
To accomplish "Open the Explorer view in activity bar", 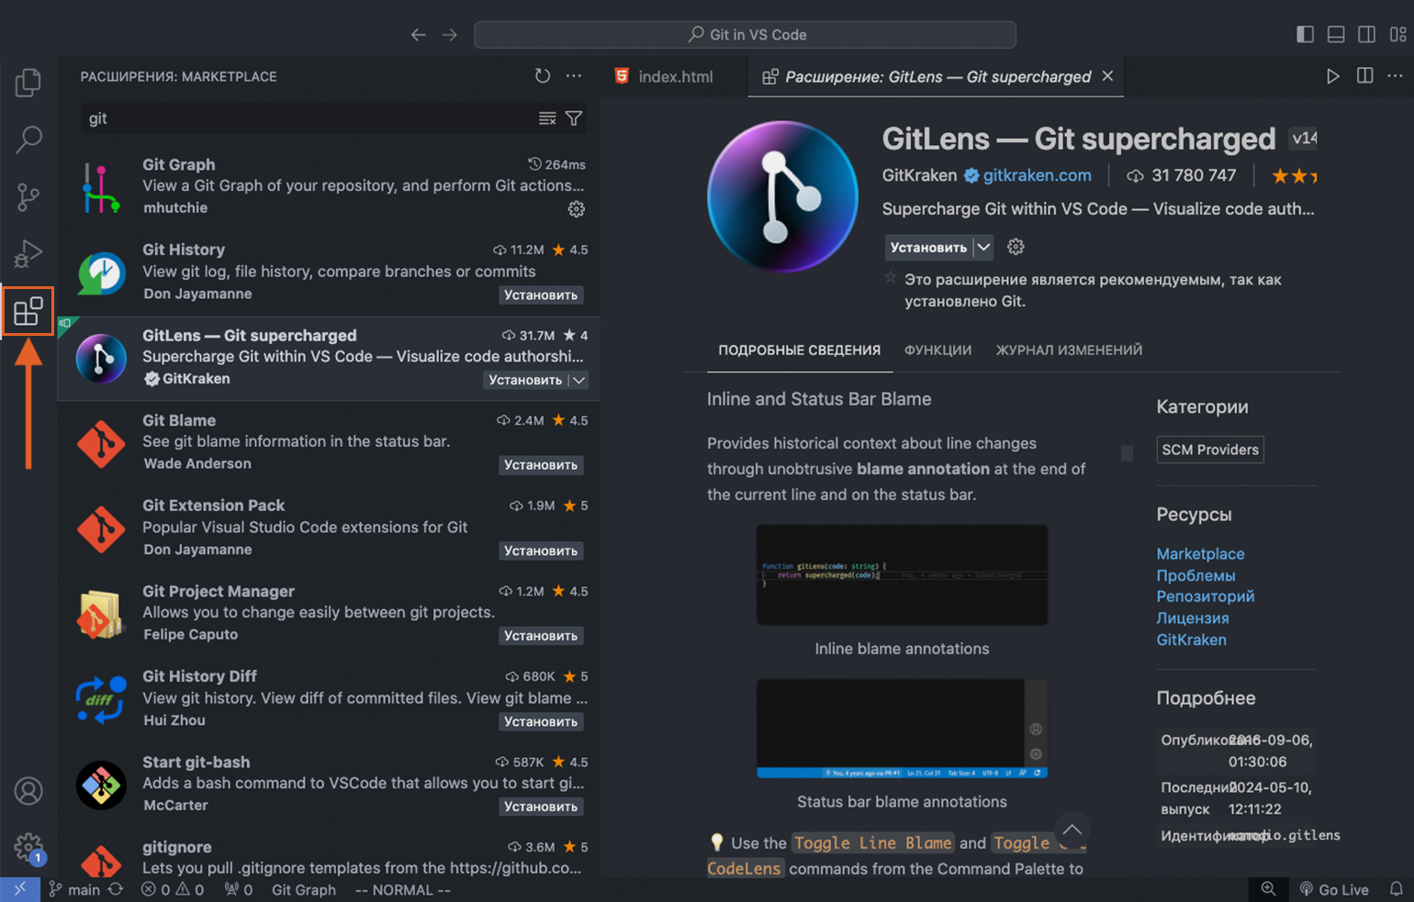I will 28,83.
